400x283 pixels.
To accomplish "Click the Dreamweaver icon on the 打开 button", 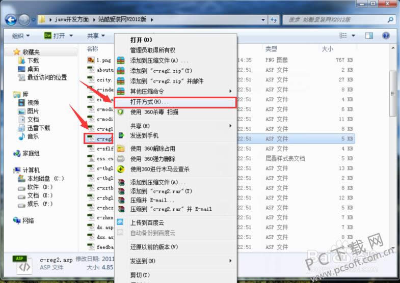I will [47, 36].
